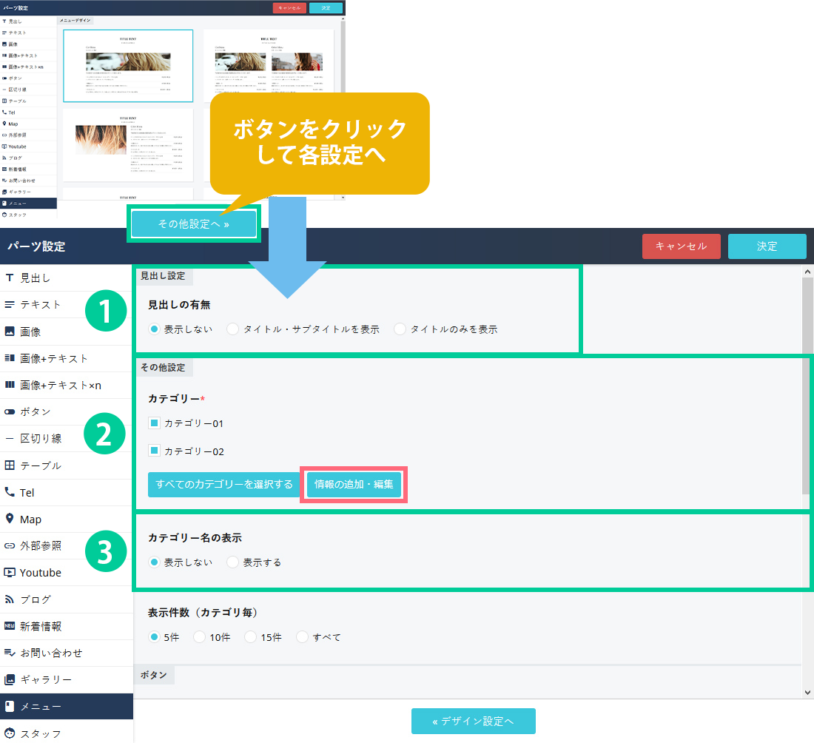Viewport: 814px width, 743px height.
Task: Select タイトルのみを表示 radio option
Action: [400, 329]
